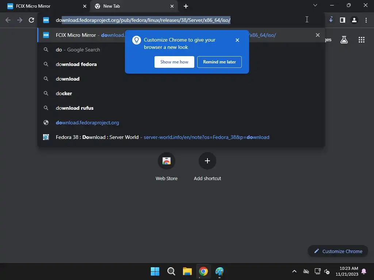
Task: Click the muted volume tray icon
Action: (327, 271)
